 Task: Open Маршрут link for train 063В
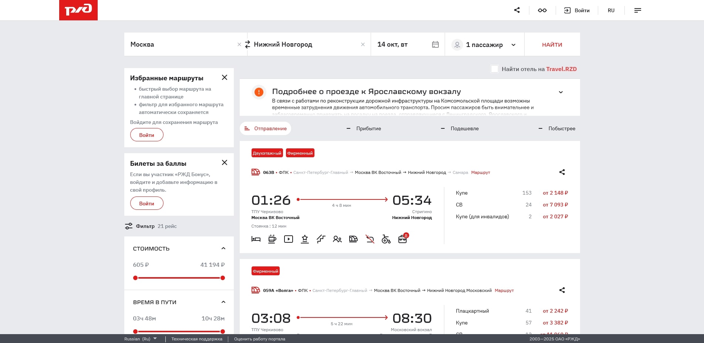[x=480, y=172]
